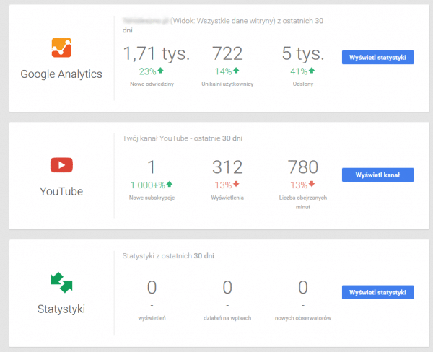The height and width of the screenshot is (352, 433).
Task: Click the Google Analytics title text
Action: tap(61, 74)
